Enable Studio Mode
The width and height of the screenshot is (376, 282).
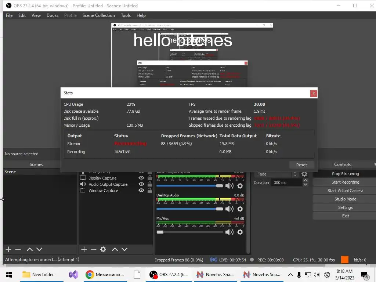click(345, 199)
